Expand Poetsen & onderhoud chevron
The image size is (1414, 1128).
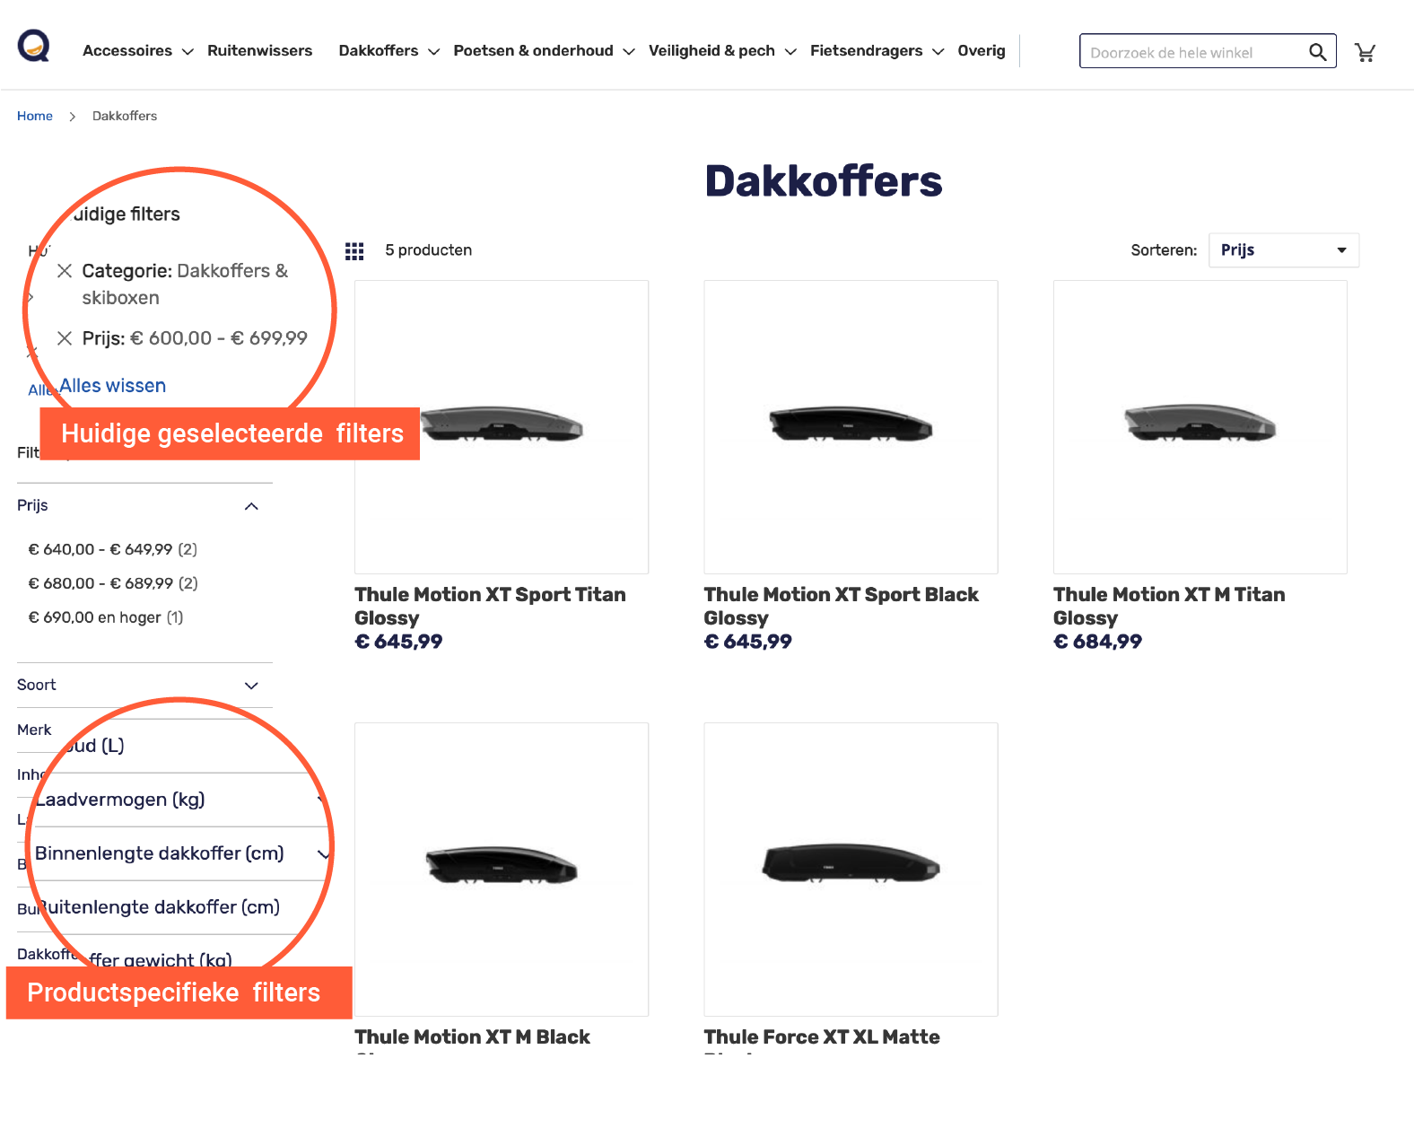point(629,52)
